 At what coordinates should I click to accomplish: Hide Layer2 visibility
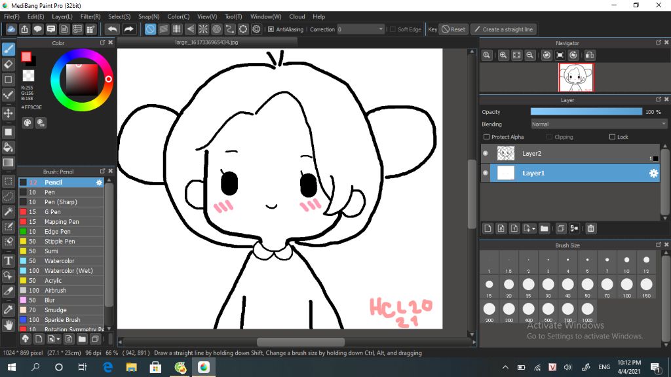coord(486,153)
